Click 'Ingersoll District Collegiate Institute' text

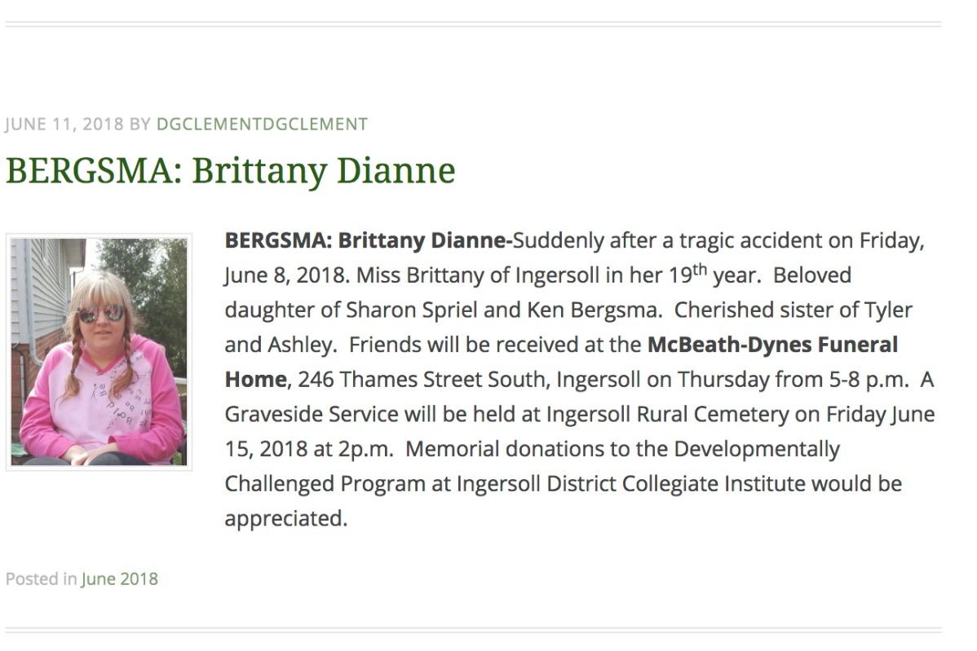tap(631, 484)
